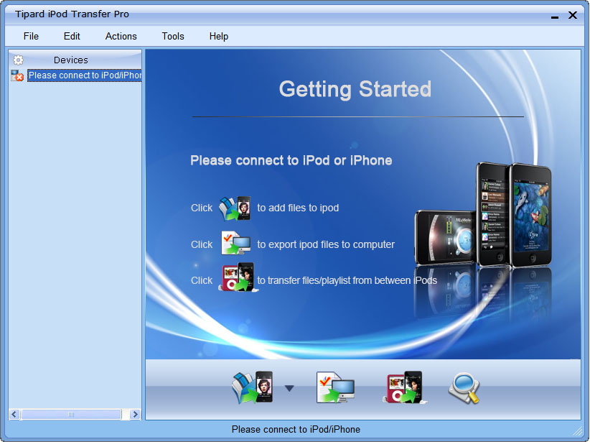
Task: Click the Devices panel horizontal scrollbar thumb
Action: point(71,415)
